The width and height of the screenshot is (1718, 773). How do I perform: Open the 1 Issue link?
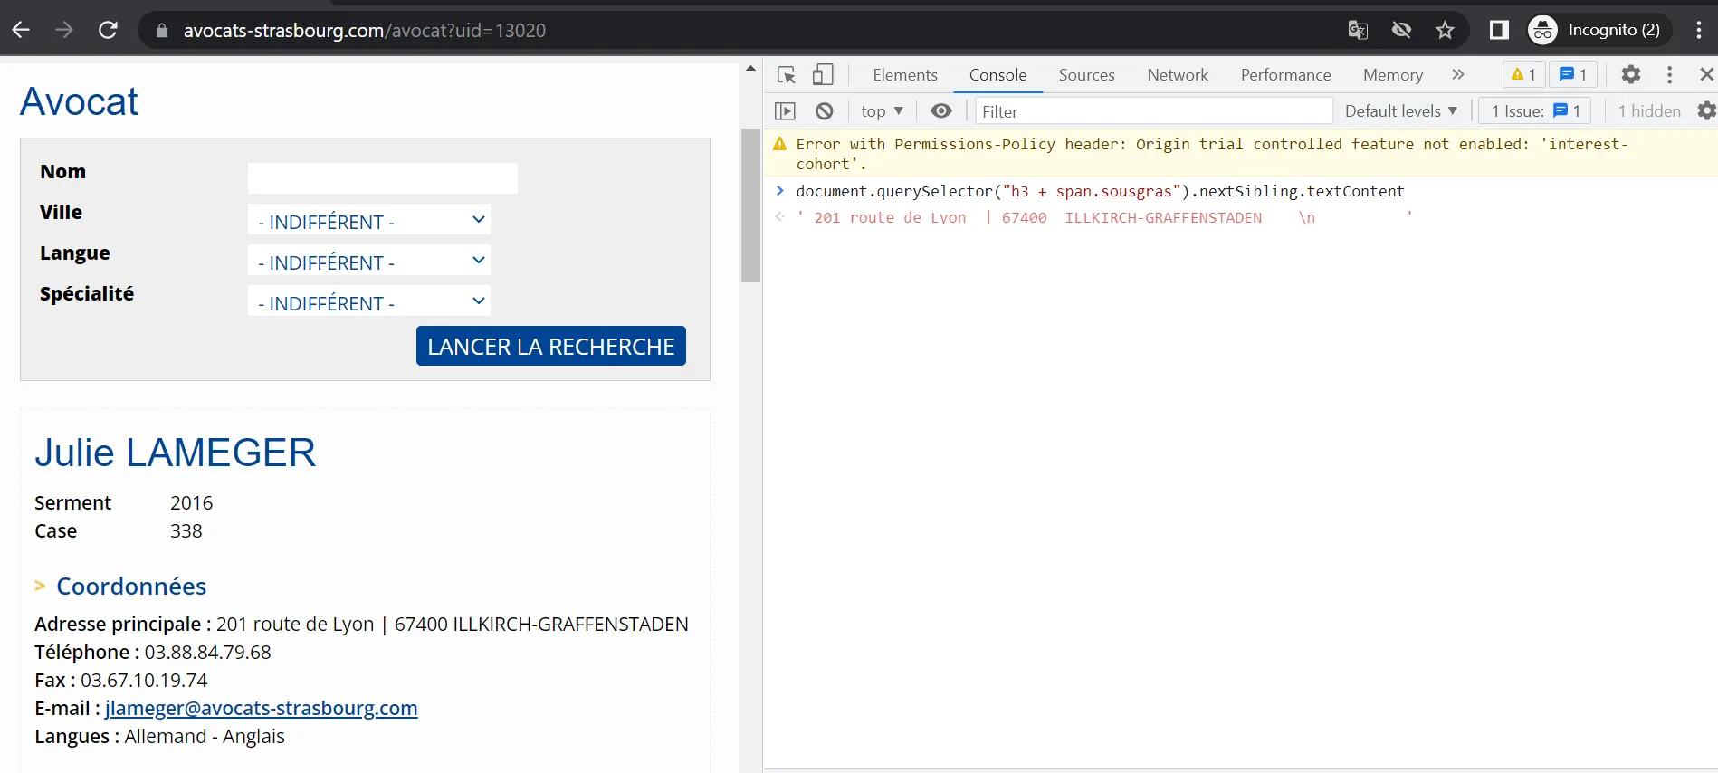pyautogui.click(x=1534, y=111)
